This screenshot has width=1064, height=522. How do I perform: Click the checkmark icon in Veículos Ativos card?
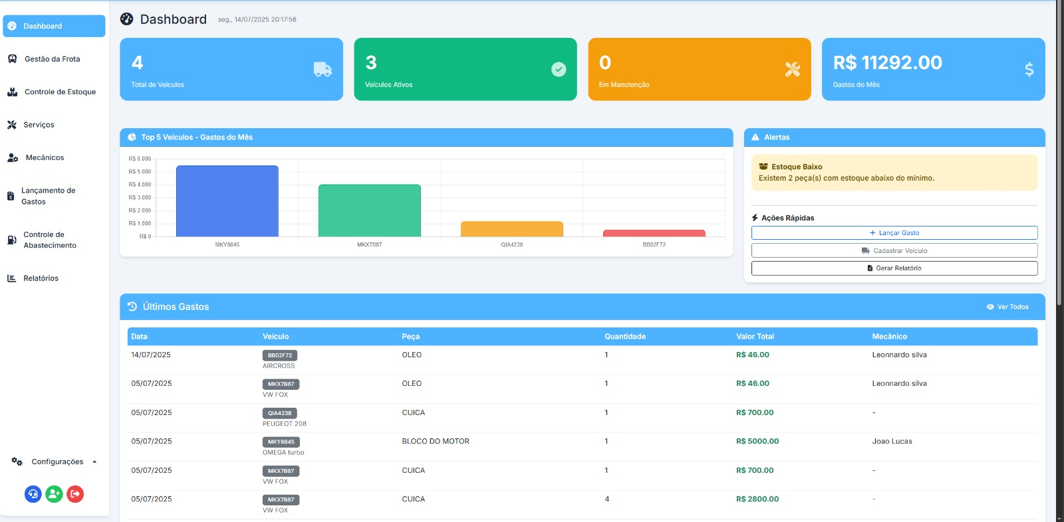click(x=559, y=69)
